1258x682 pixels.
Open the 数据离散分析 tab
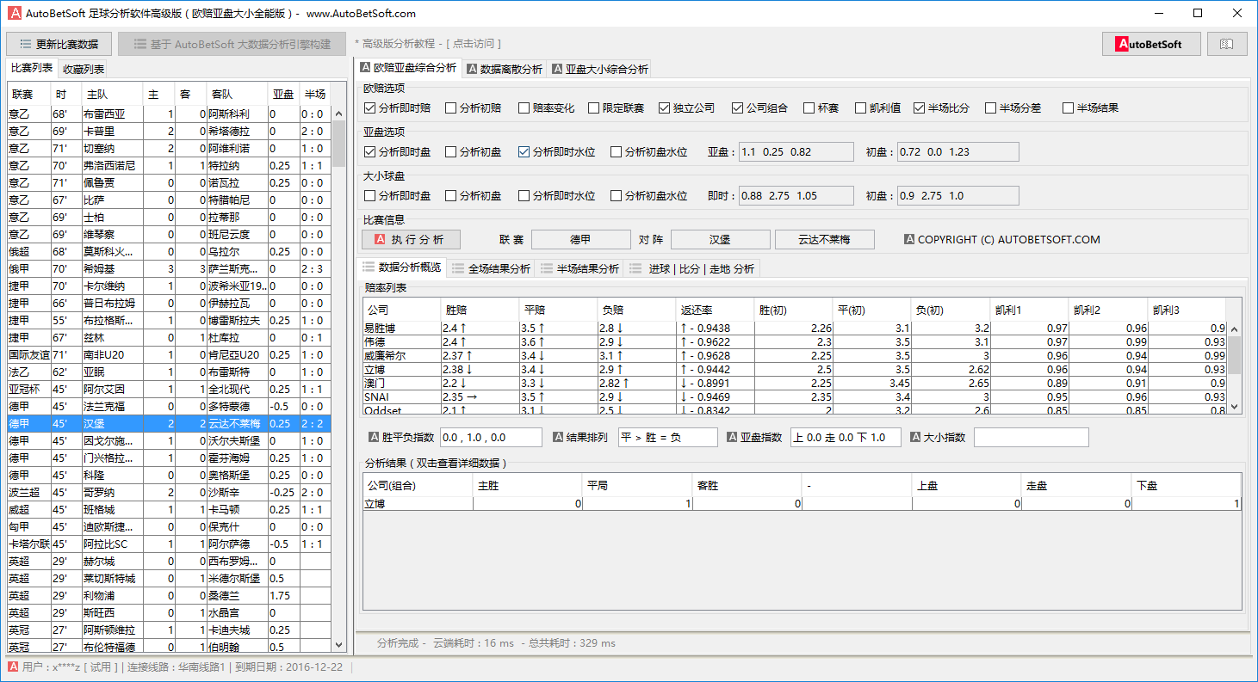tap(505, 70)
